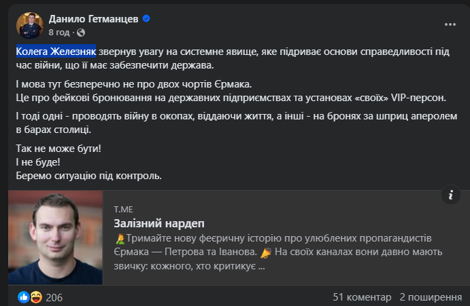Click the public audience globe icon
The height and width of the screenshot is (306, 470).
(82, 32)
